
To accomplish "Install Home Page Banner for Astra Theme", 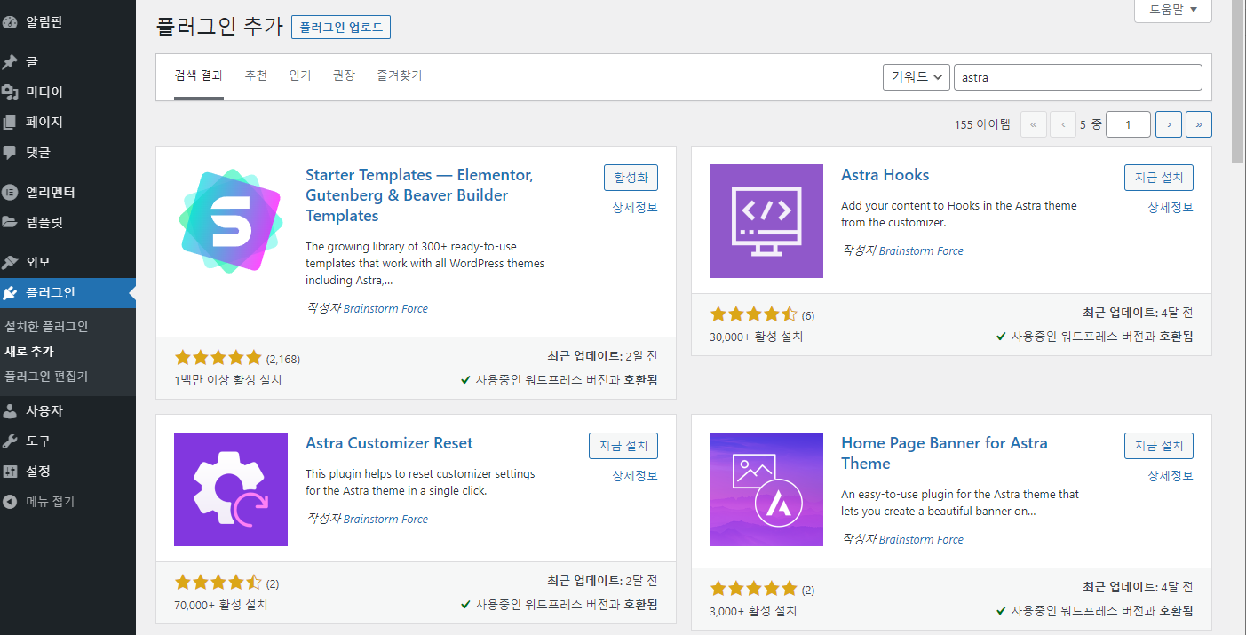I will tap(1159, 446).
